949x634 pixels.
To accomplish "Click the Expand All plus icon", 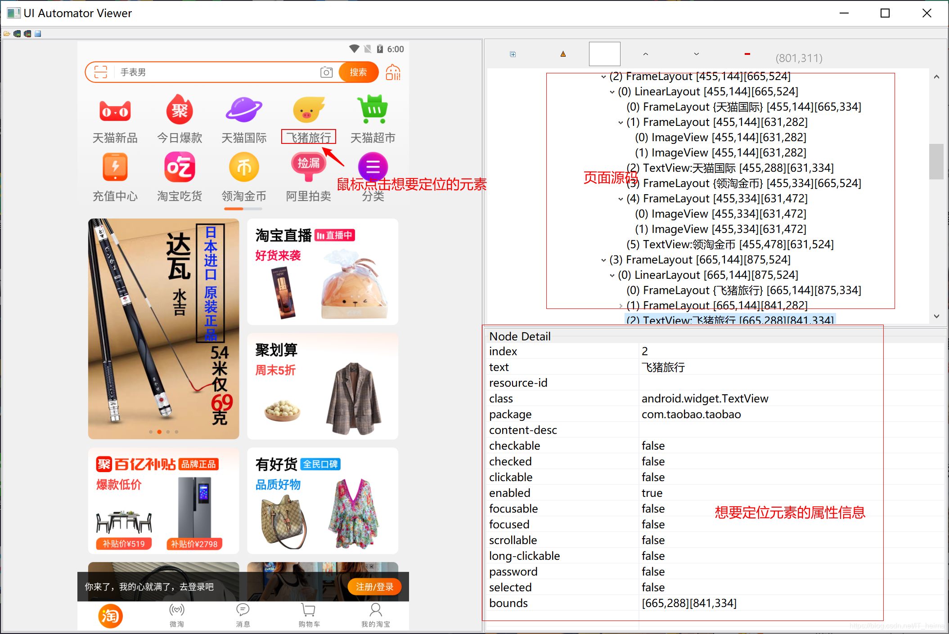I will (x=513, y=54).
